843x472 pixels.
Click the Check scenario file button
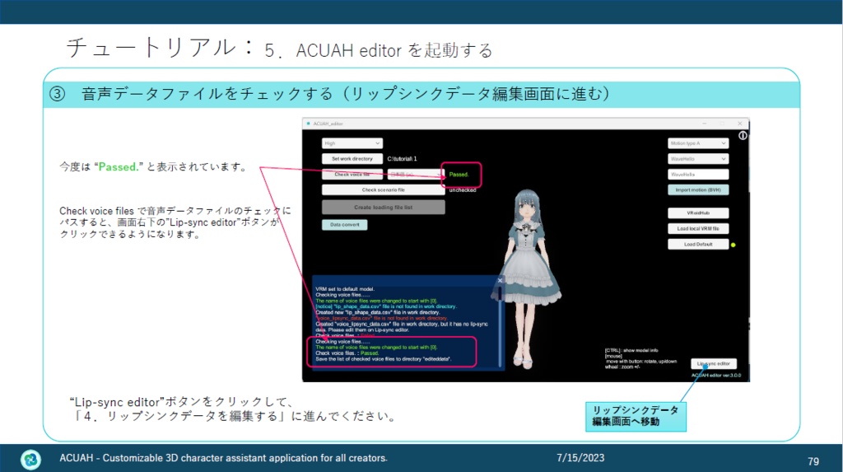(x=384, y=190)
